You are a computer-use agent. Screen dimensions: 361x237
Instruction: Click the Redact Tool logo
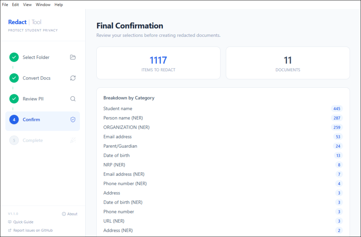[x=25, y=22]
